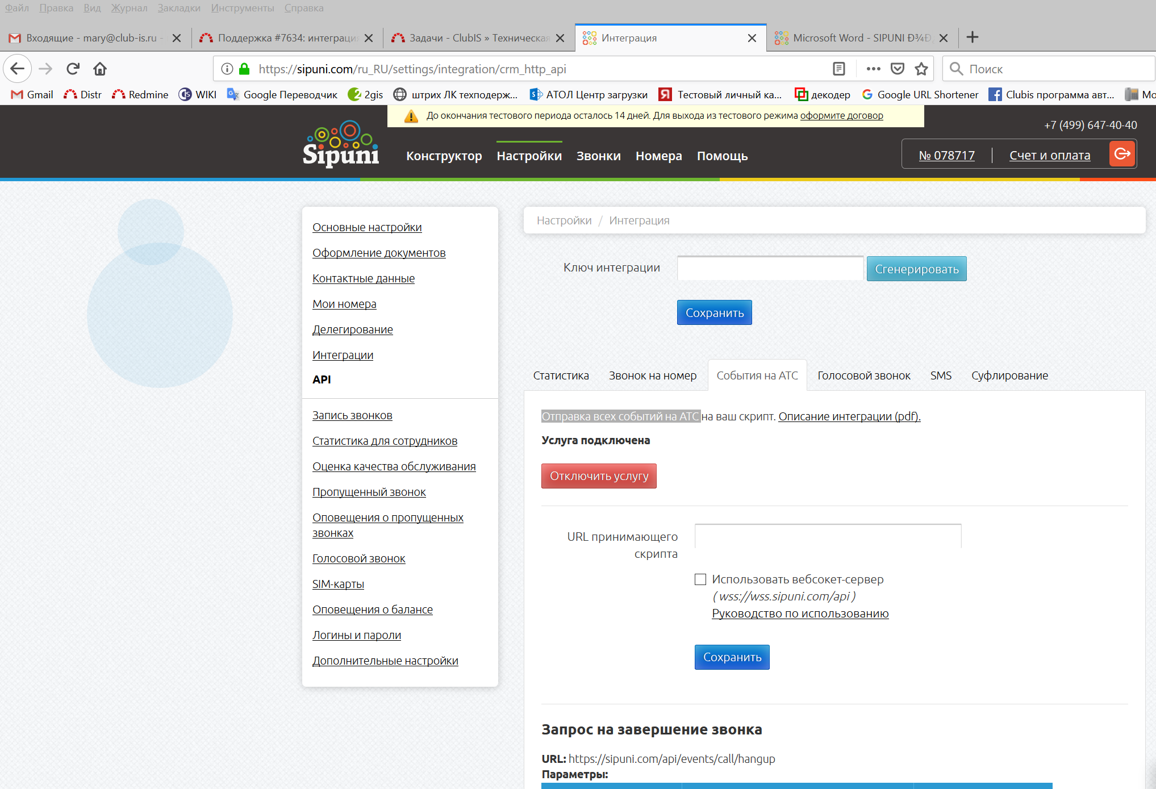Image resolution: width=1156 pixels, height=789 pixels.
Task: Open Redmine bookmark
Action: point(140,94)
